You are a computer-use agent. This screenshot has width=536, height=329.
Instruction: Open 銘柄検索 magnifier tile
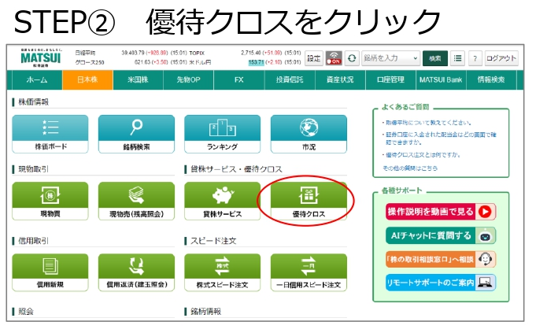click(x=136, y=134)
